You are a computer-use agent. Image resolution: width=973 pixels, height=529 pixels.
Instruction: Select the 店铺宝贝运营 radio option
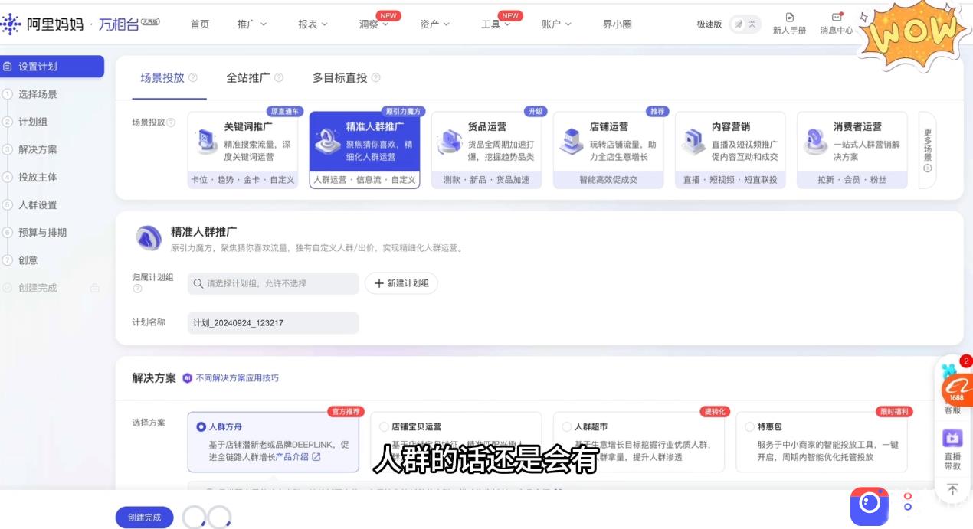coord(385,427)
